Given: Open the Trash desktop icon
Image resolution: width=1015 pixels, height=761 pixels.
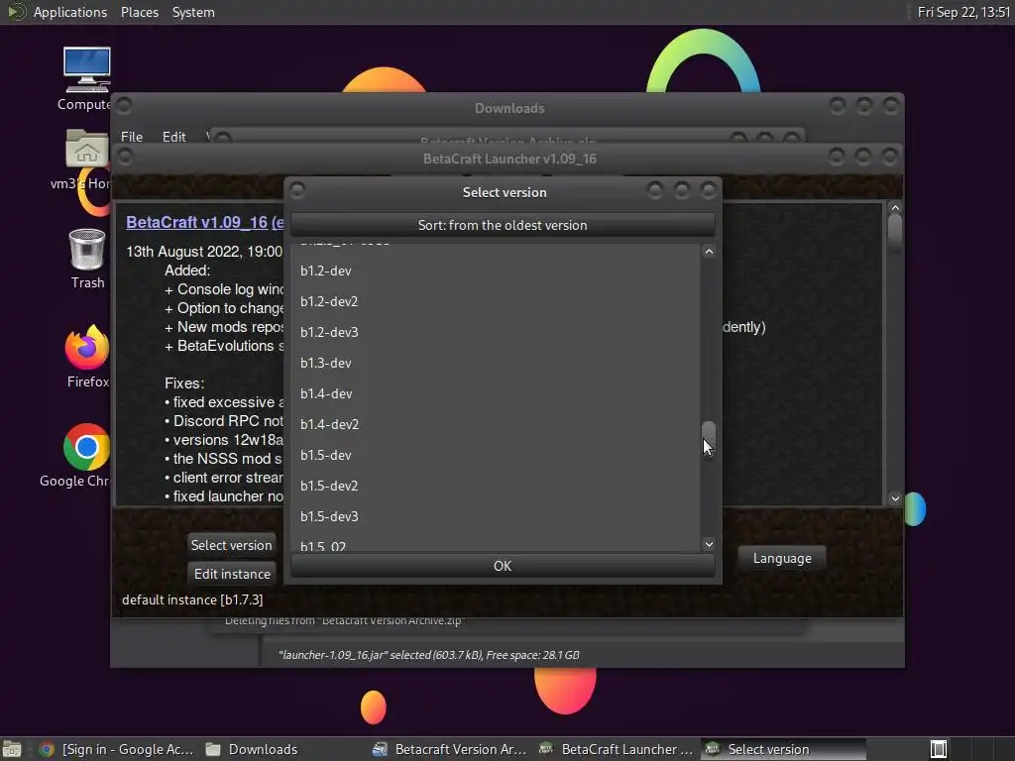Looking at the screenshot, I should (x=87, y=249).
